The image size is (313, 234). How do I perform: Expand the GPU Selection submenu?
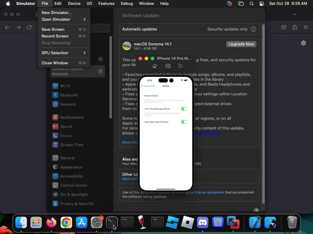tap(64, 53)
